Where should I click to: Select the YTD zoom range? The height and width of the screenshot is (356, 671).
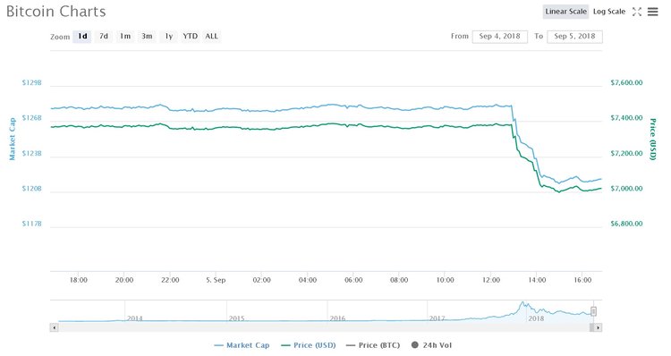pos(190,37)
